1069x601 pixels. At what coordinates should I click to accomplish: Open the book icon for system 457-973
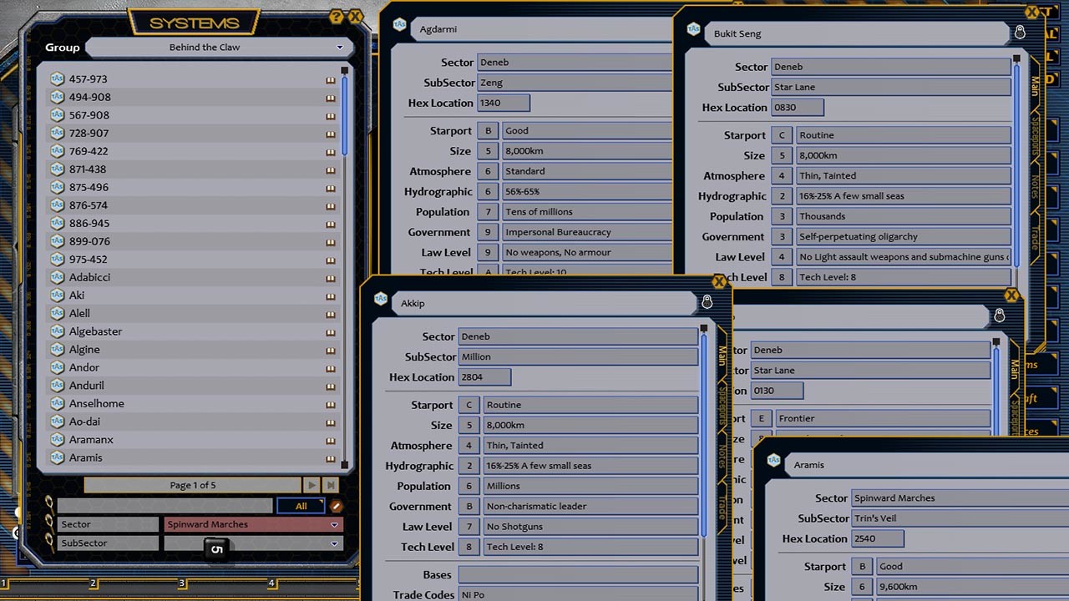tap(331, 78)
